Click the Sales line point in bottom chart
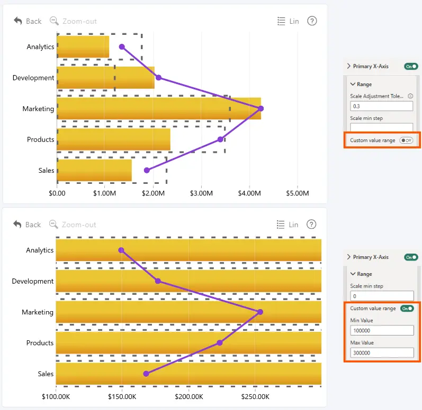 click(x=146, y=374)
